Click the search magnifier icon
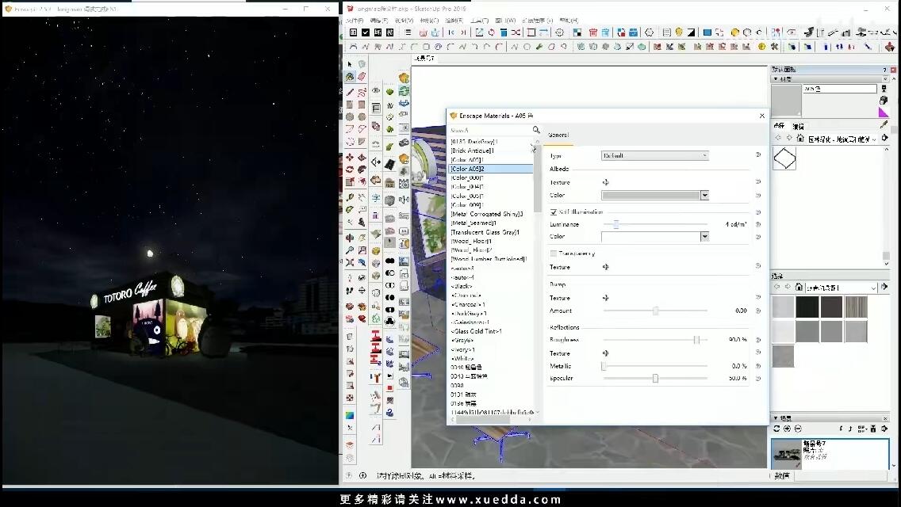901x507 pixels. click(536, 131)
